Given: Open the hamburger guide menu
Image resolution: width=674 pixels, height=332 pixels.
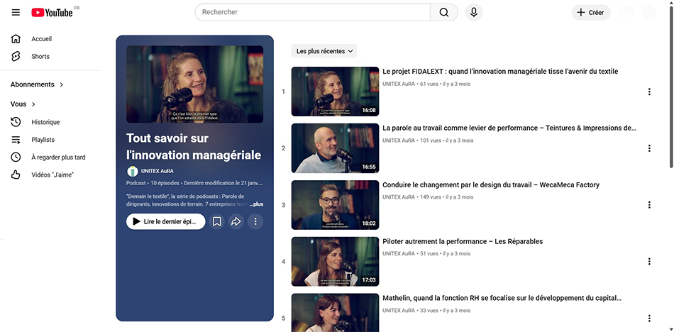Looking at the screenshot, I should 16,12.
